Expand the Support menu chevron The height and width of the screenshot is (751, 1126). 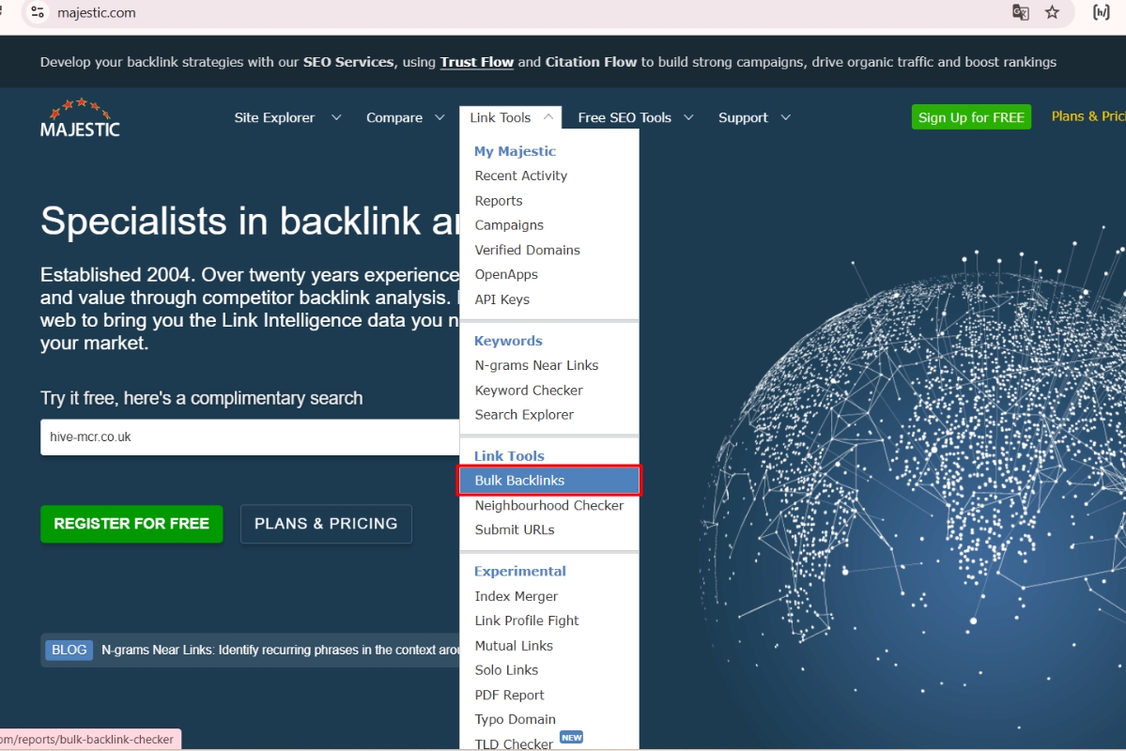coord(786,117)
